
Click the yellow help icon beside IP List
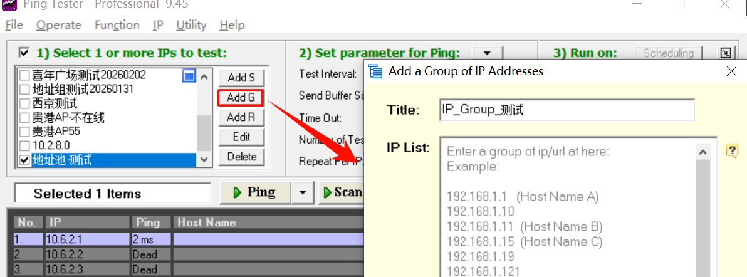(x=731, y=150)
